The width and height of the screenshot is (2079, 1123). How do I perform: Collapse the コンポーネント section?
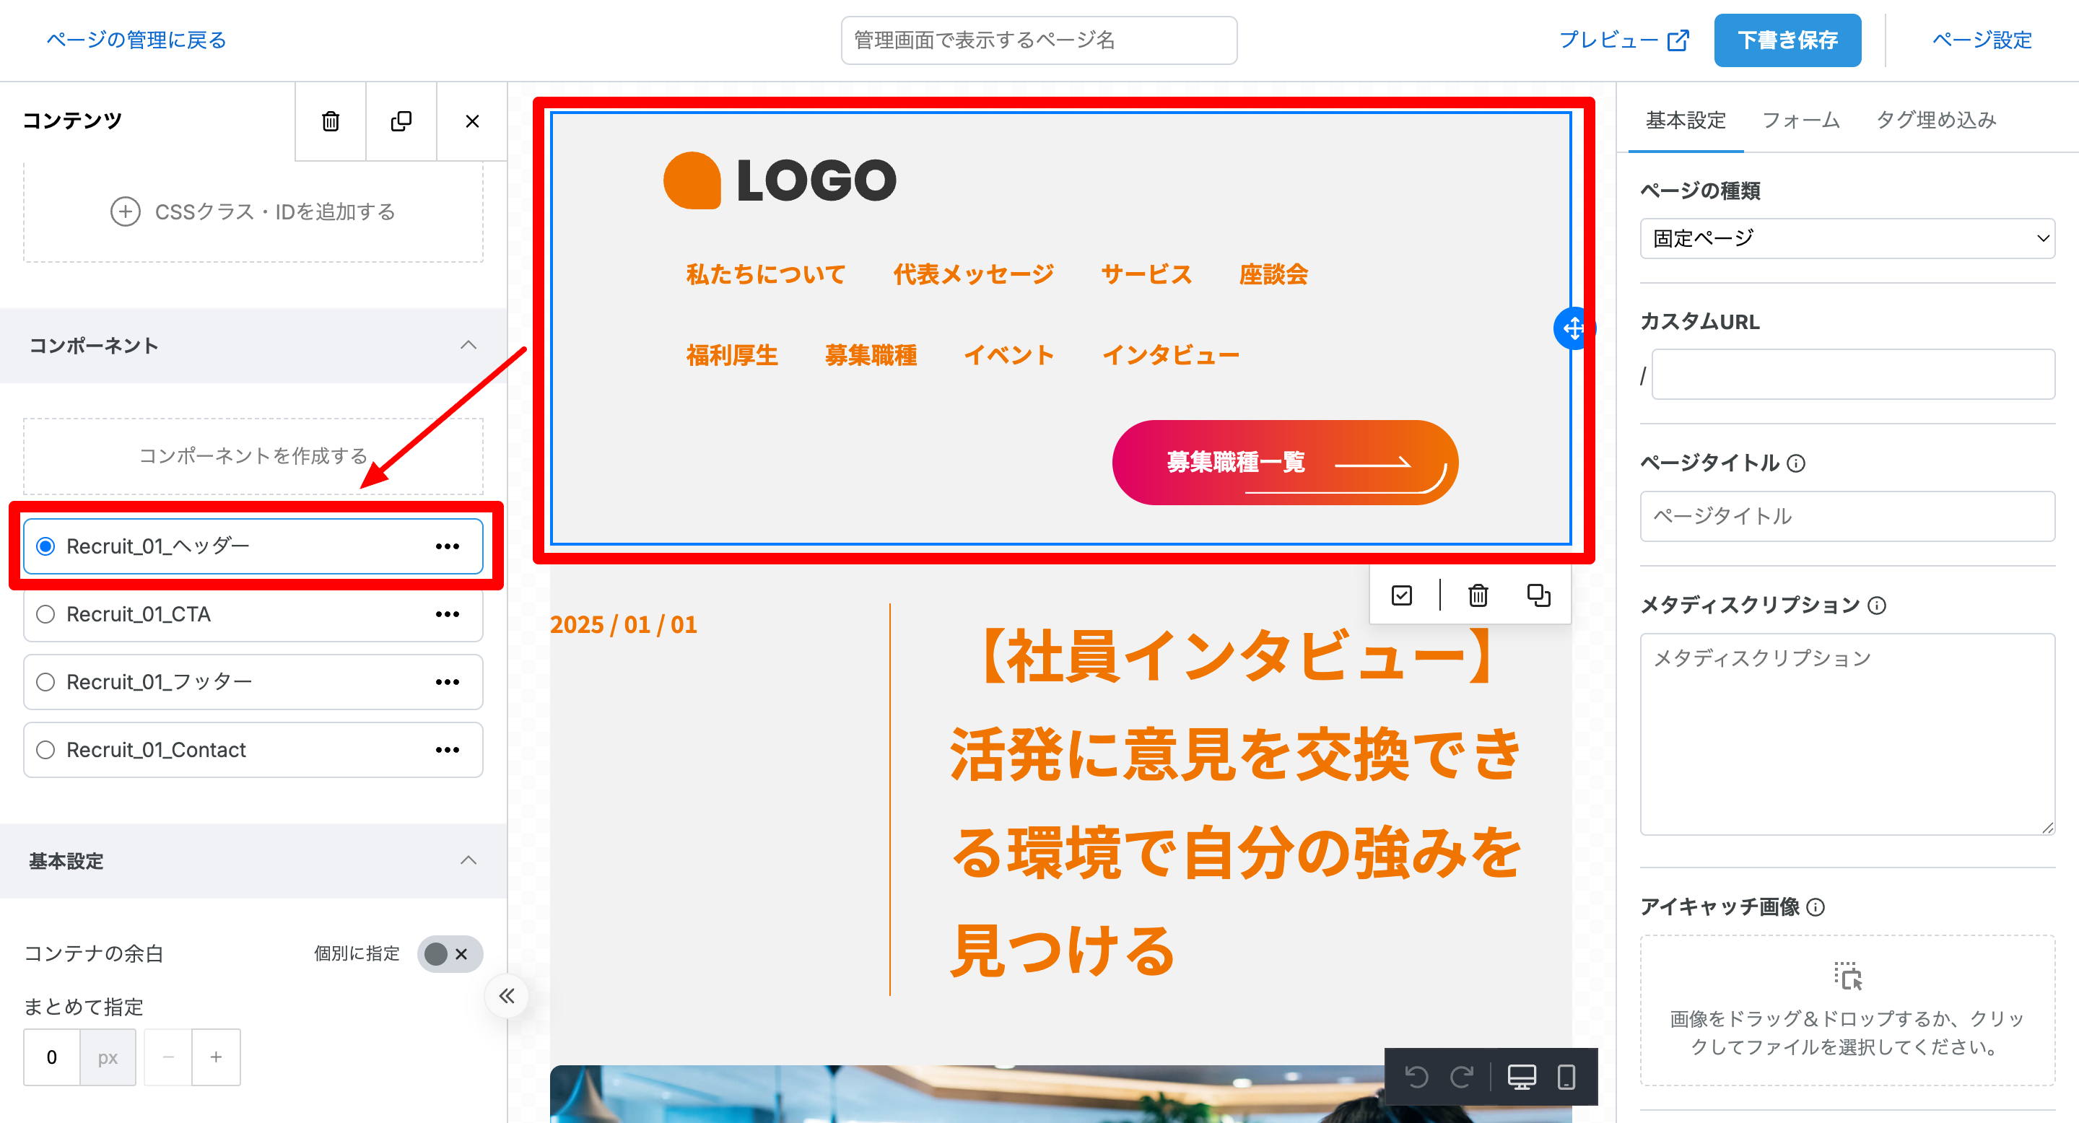(468, 345)
